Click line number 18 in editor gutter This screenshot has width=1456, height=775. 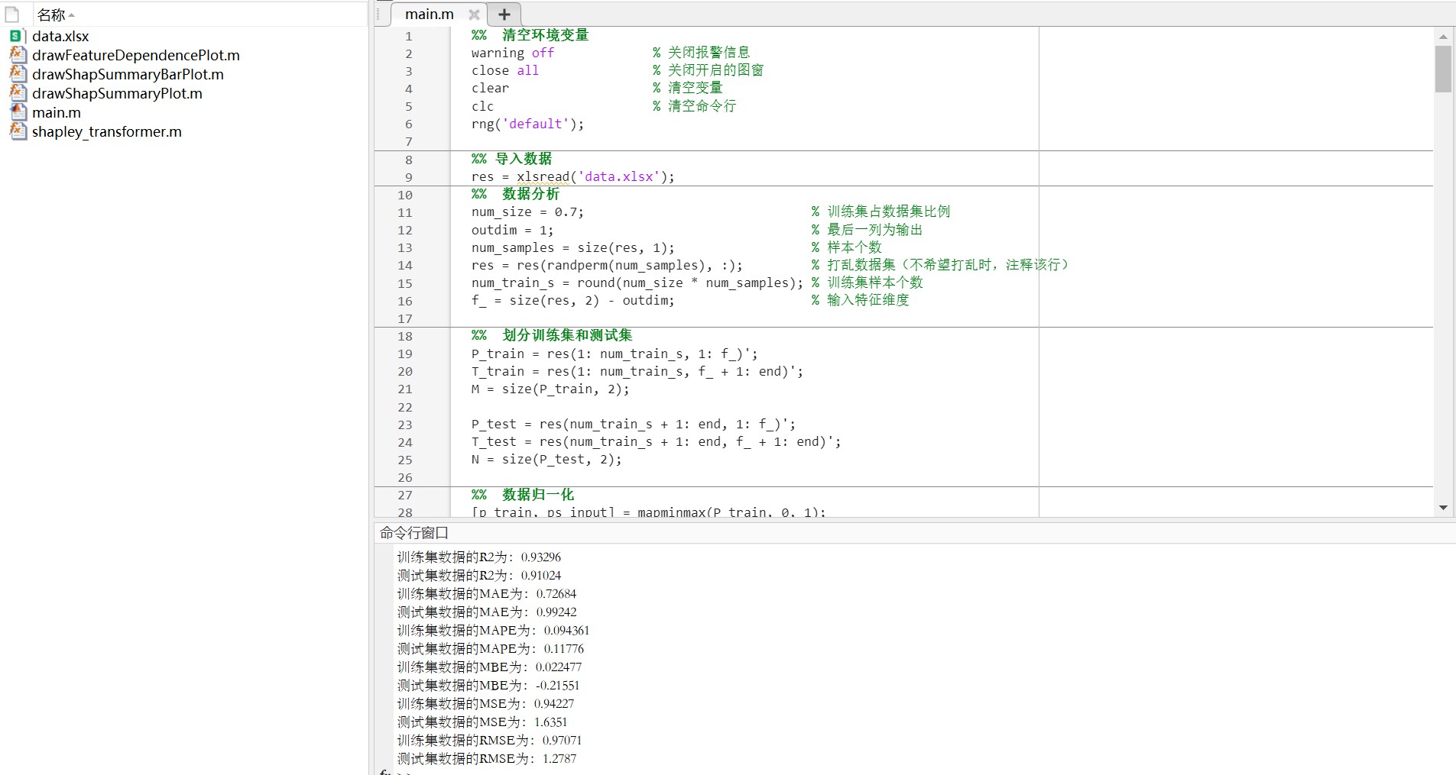pos(405,336)
